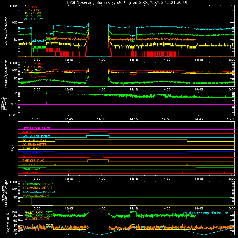Screen dimensions: 238x238
Task: Click the GOES-12 axis label
Action: click(4, 104)
